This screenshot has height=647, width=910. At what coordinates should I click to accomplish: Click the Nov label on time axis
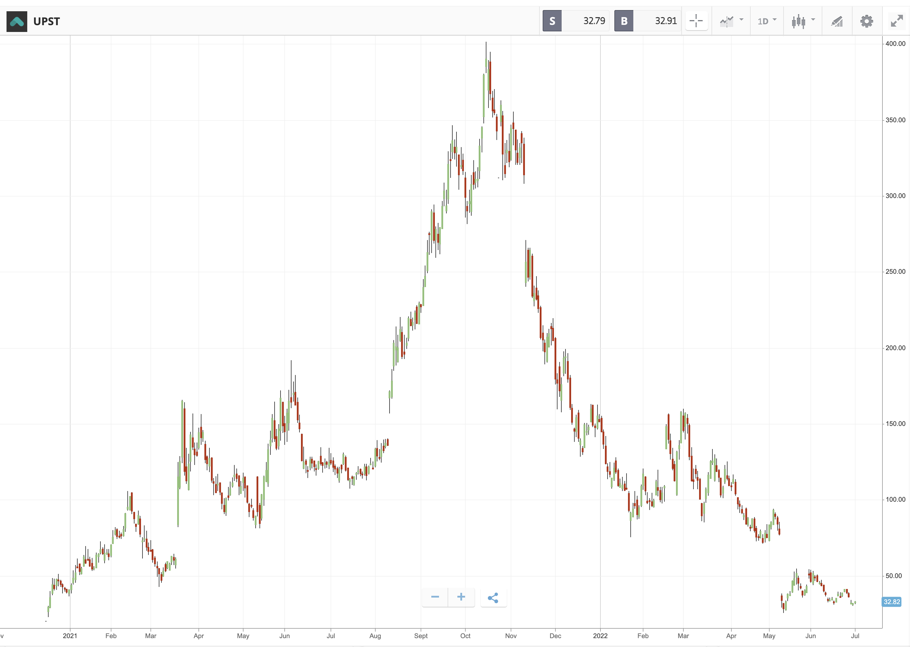(x=511, y=636)
